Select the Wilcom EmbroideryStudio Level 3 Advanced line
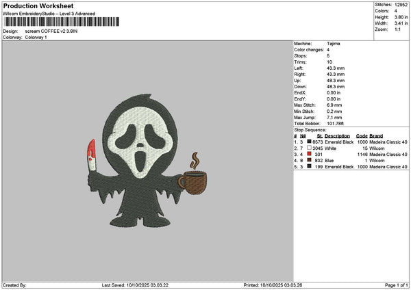The height and width of the screenshot is (290, 411). 49,14
